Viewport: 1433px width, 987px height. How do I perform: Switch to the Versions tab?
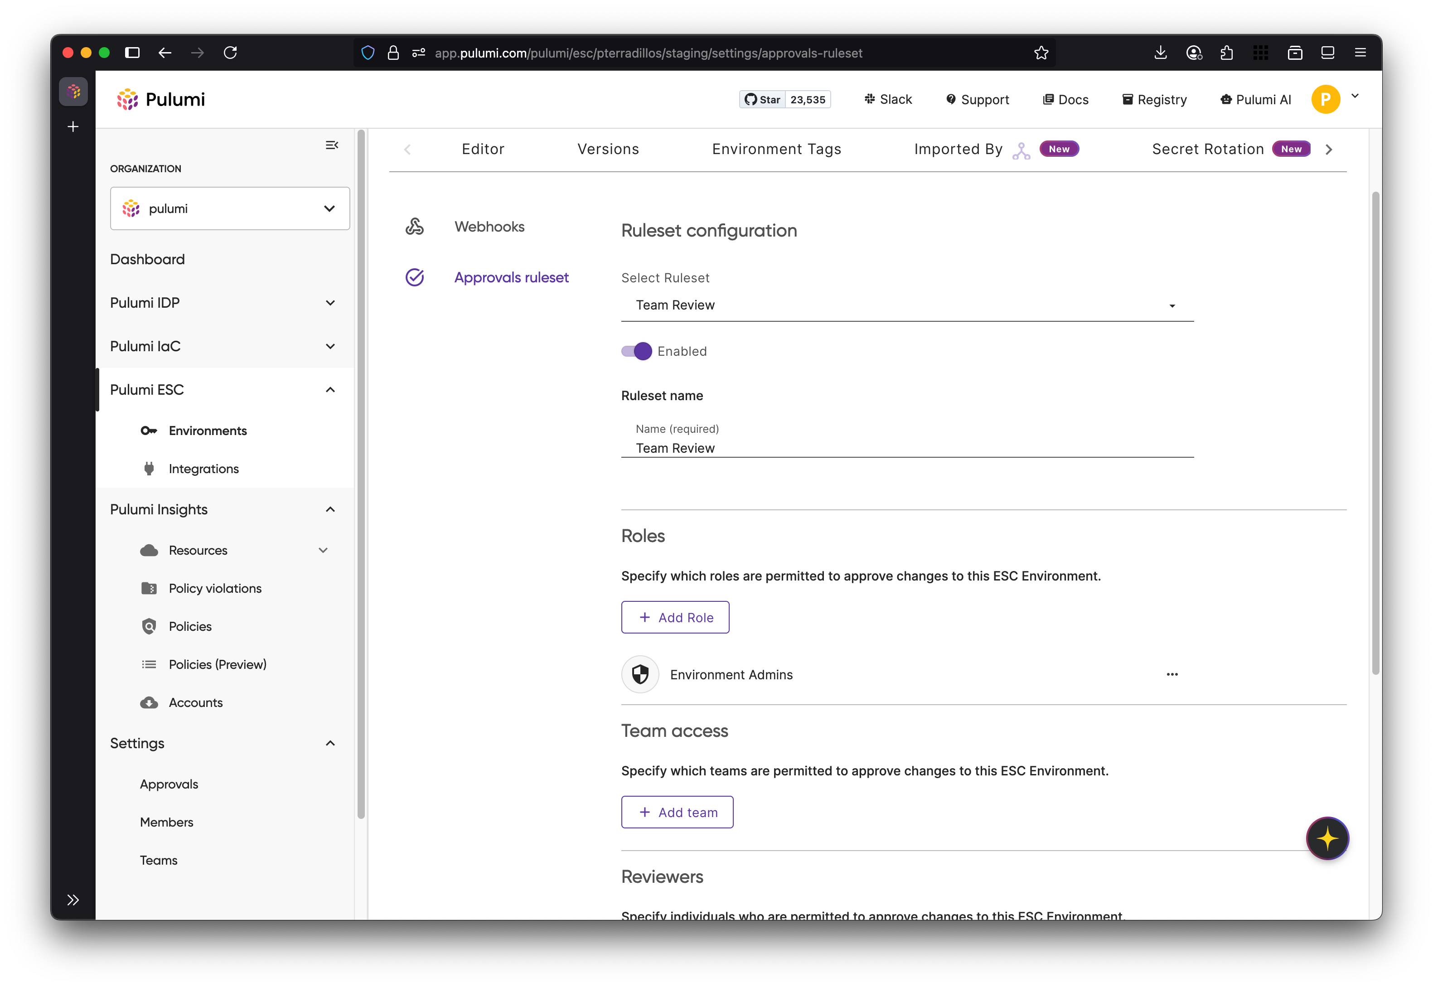click(608, 150)
